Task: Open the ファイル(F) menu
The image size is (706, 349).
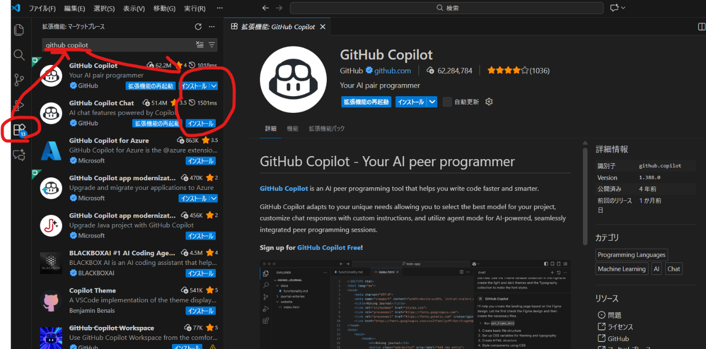Action: coord(42,8)
